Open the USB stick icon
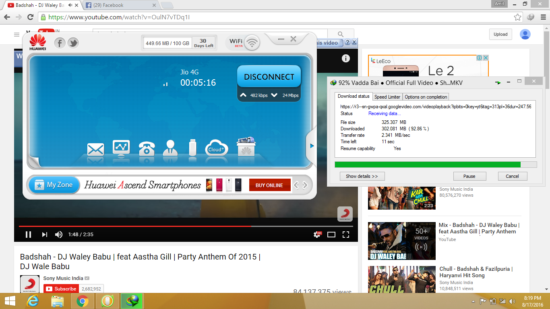Image resolution: width=550 pixels, height=309 pixels. [193, 147]
